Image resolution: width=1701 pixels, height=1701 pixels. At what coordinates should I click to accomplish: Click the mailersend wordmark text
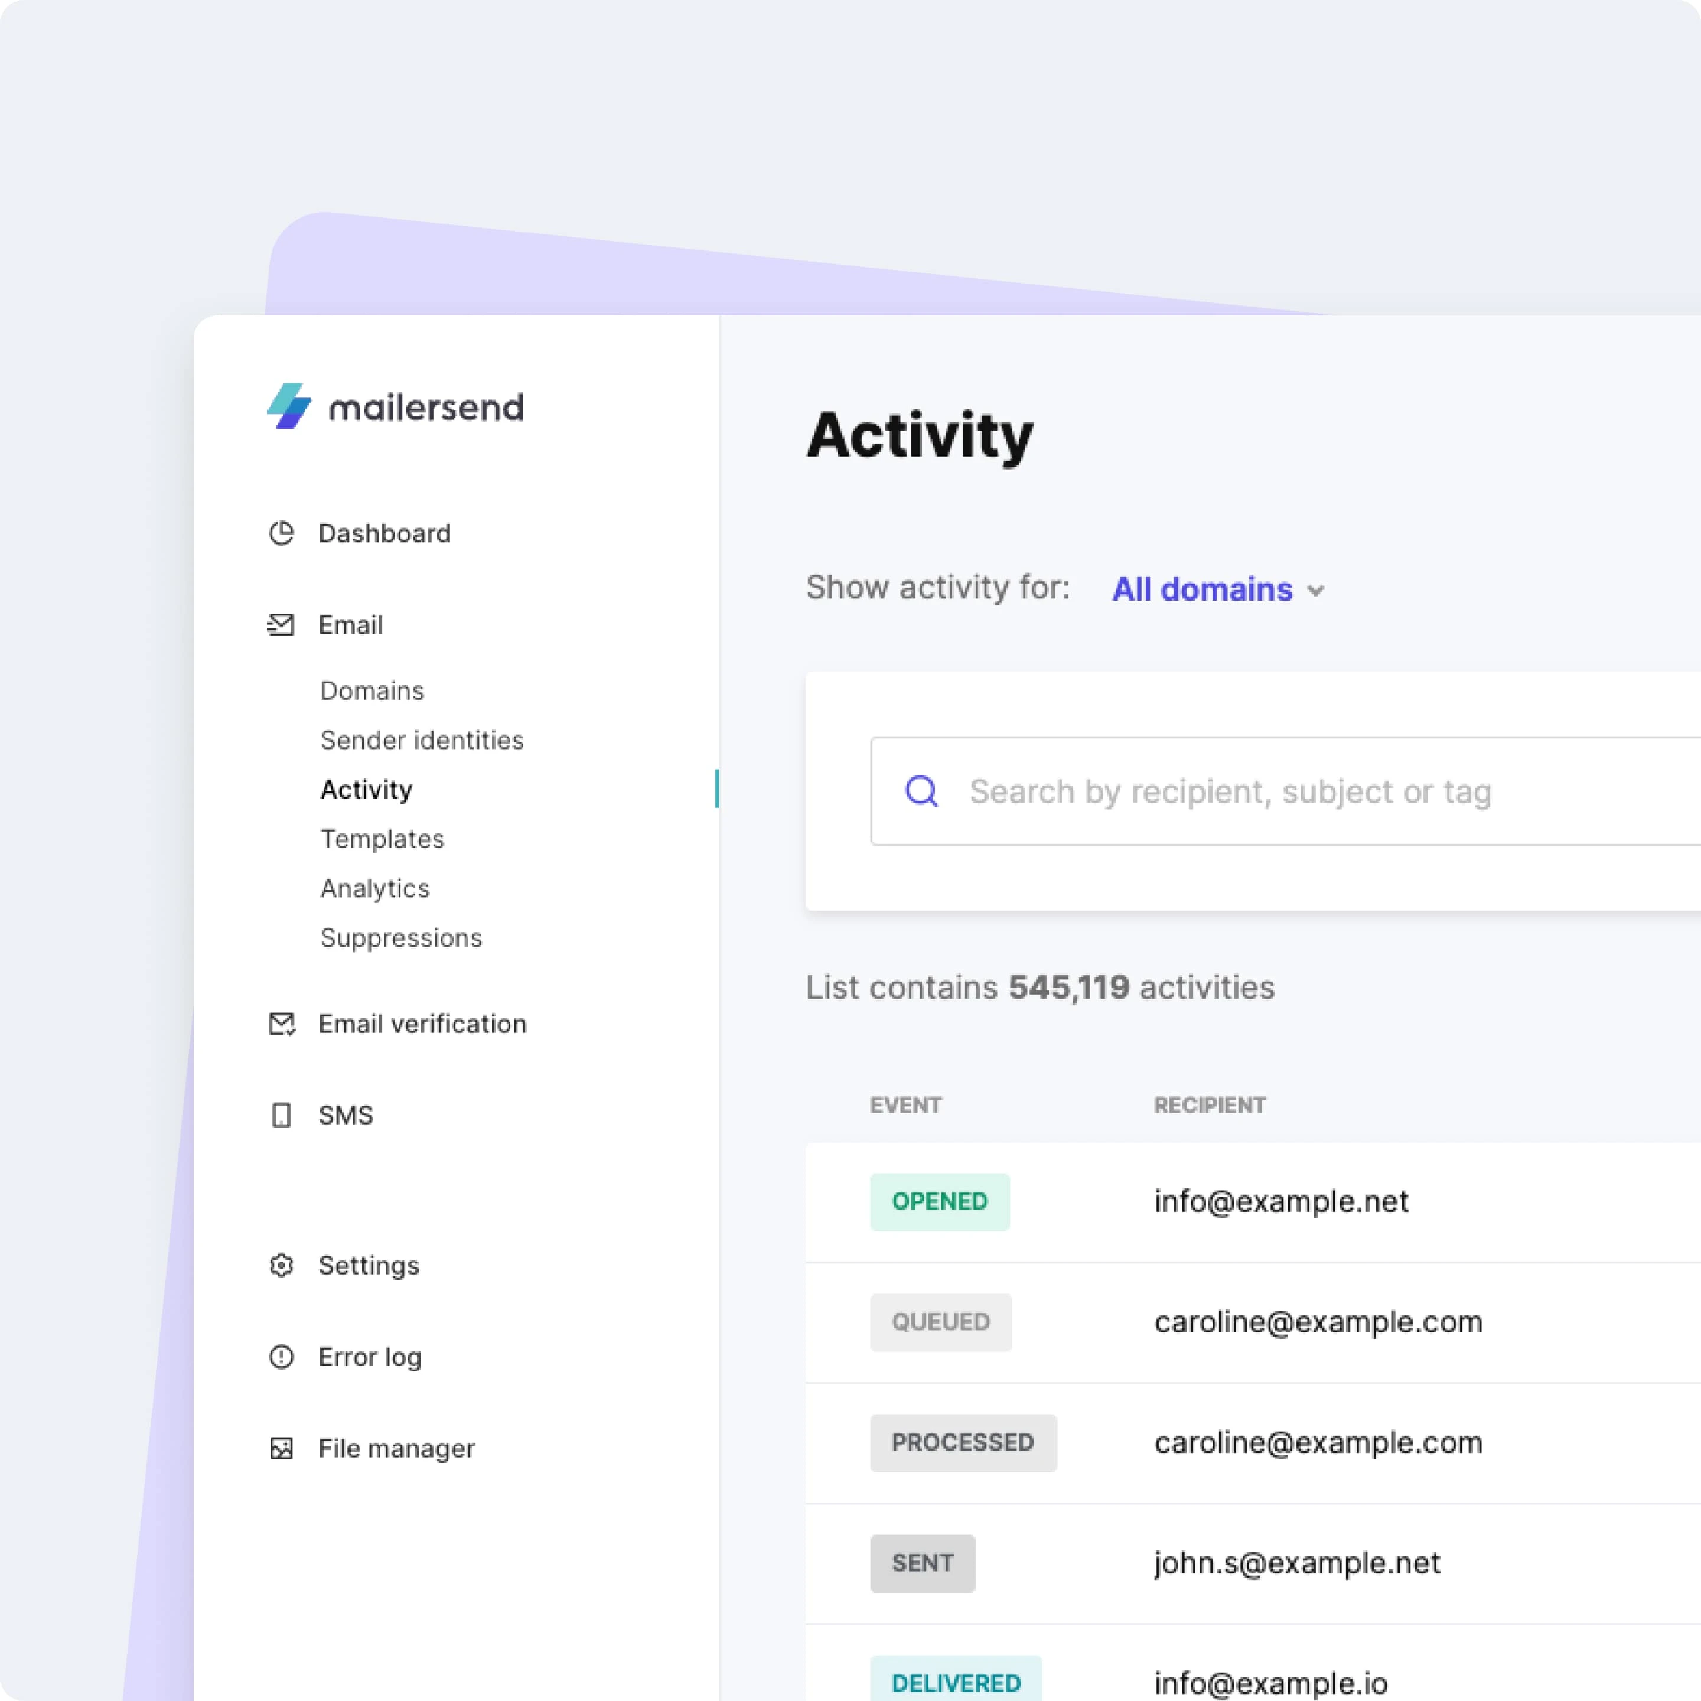426,408
